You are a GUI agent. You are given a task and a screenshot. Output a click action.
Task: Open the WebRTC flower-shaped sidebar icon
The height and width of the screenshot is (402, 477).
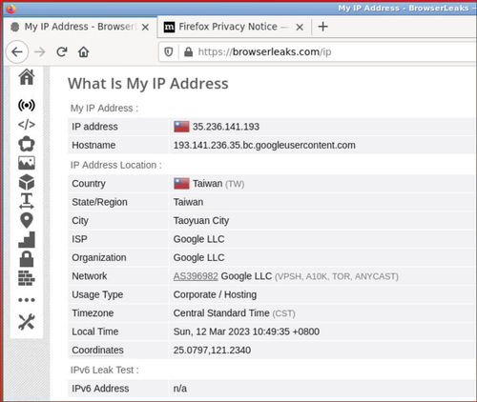27,144
